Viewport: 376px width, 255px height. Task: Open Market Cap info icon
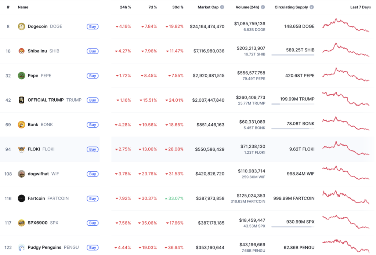[x=222, y=7]
